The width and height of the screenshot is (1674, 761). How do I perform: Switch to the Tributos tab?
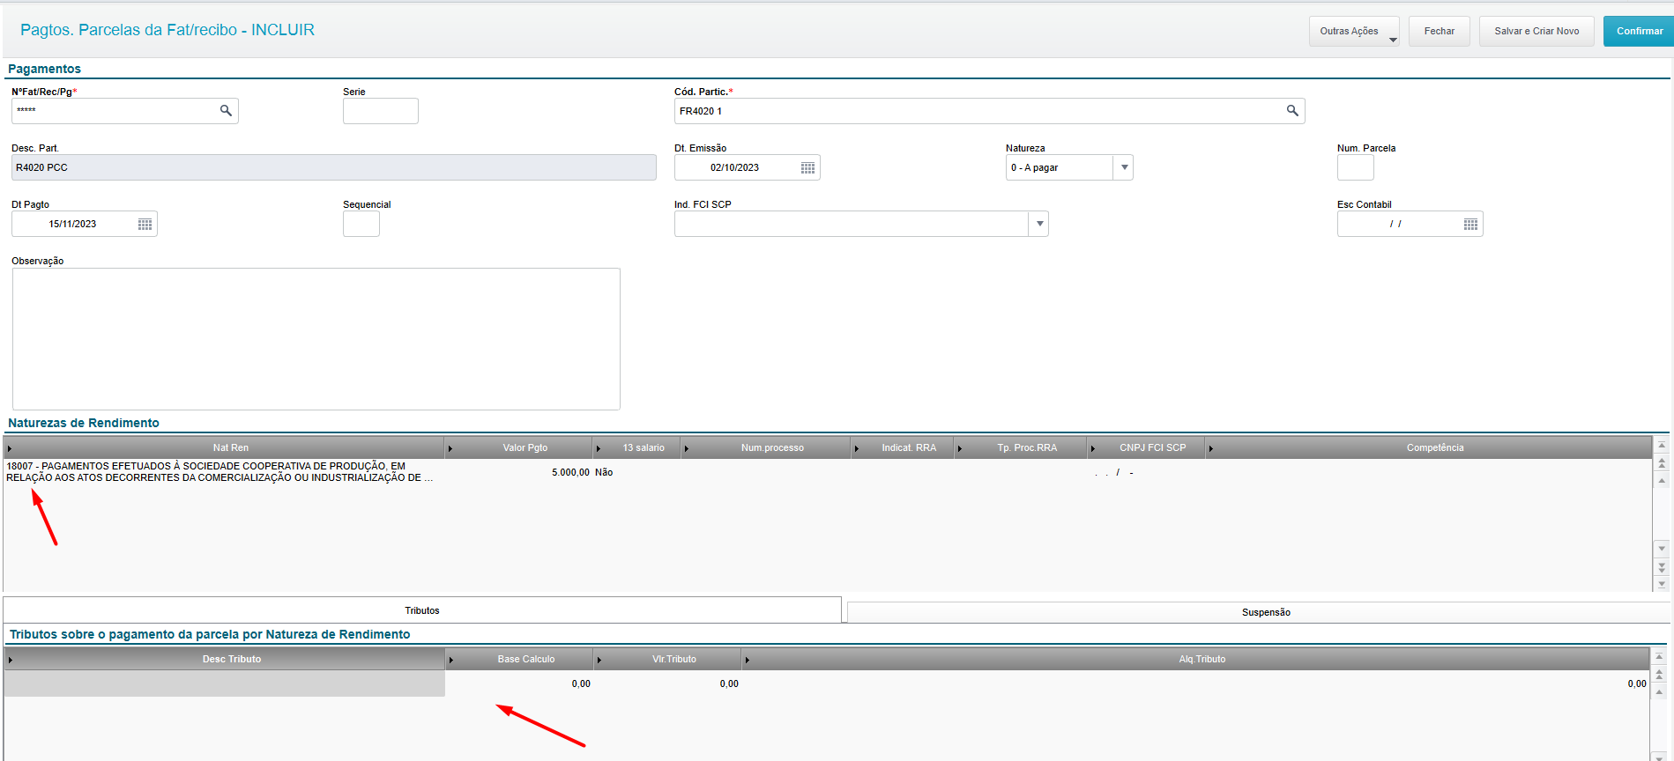pyautogui.click(x=422, y=610)
